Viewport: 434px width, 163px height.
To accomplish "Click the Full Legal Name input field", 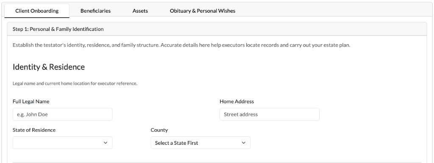I will [63, 114].
